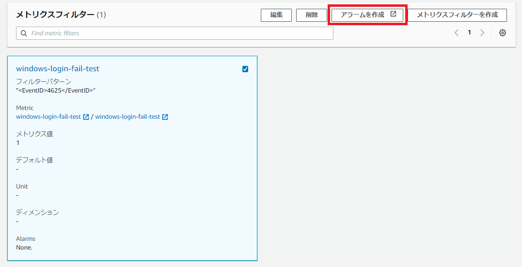Click the search magnifier icon
522x267 pixels.
coord(24,33)
